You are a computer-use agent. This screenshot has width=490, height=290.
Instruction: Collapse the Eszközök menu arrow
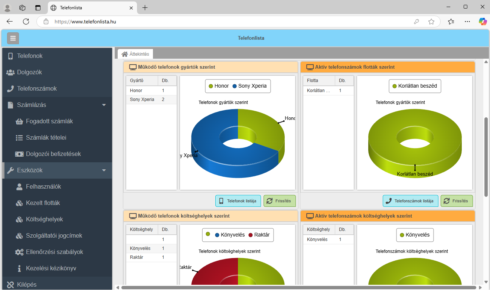104,170
